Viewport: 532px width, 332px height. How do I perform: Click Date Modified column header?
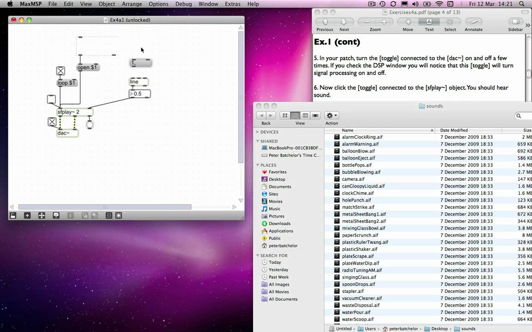469,130
